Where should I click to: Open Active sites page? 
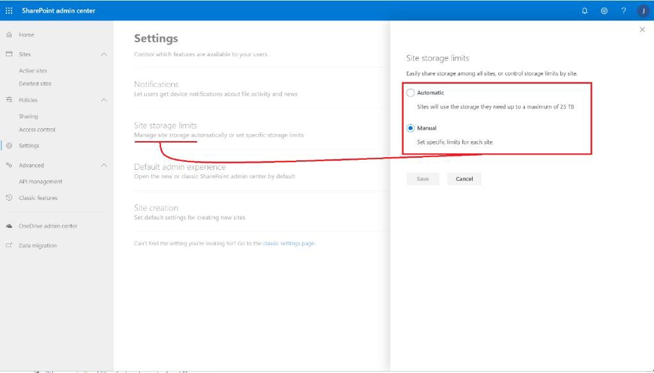33,70
